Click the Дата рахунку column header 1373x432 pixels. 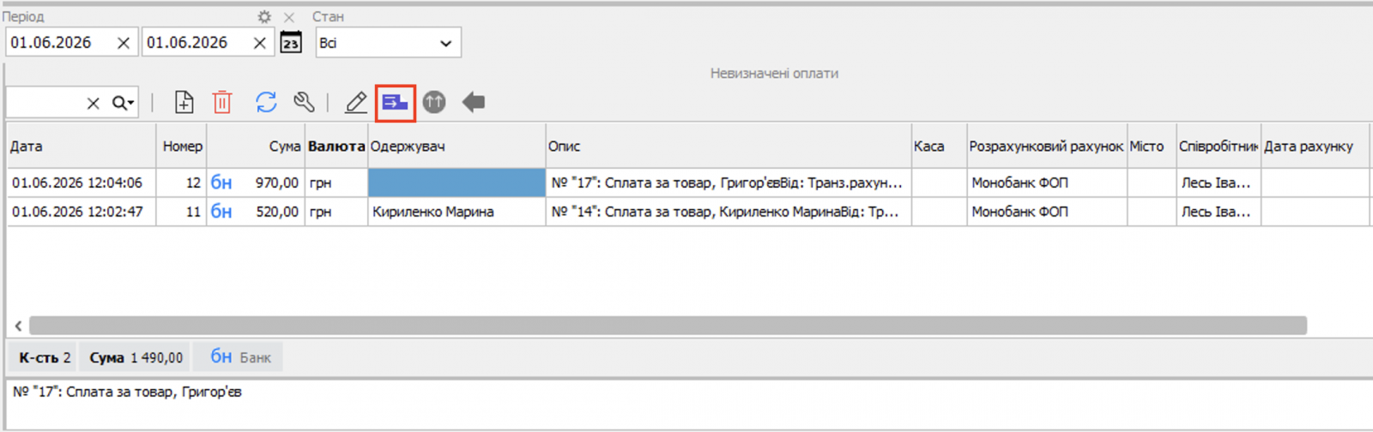tap(1315, 147)
